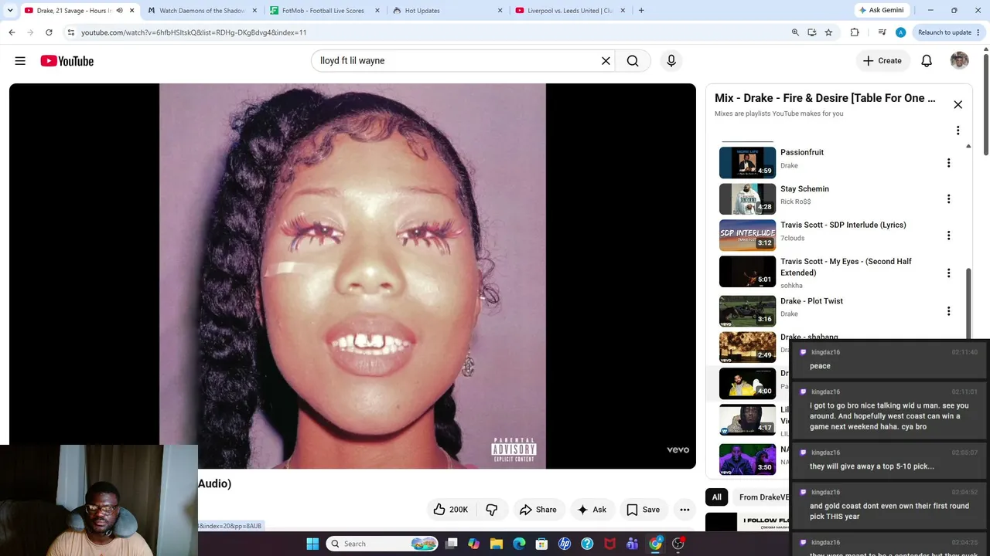
Task: Click the 'Drake - Plot Twist' title
Action: pos(811,301)
